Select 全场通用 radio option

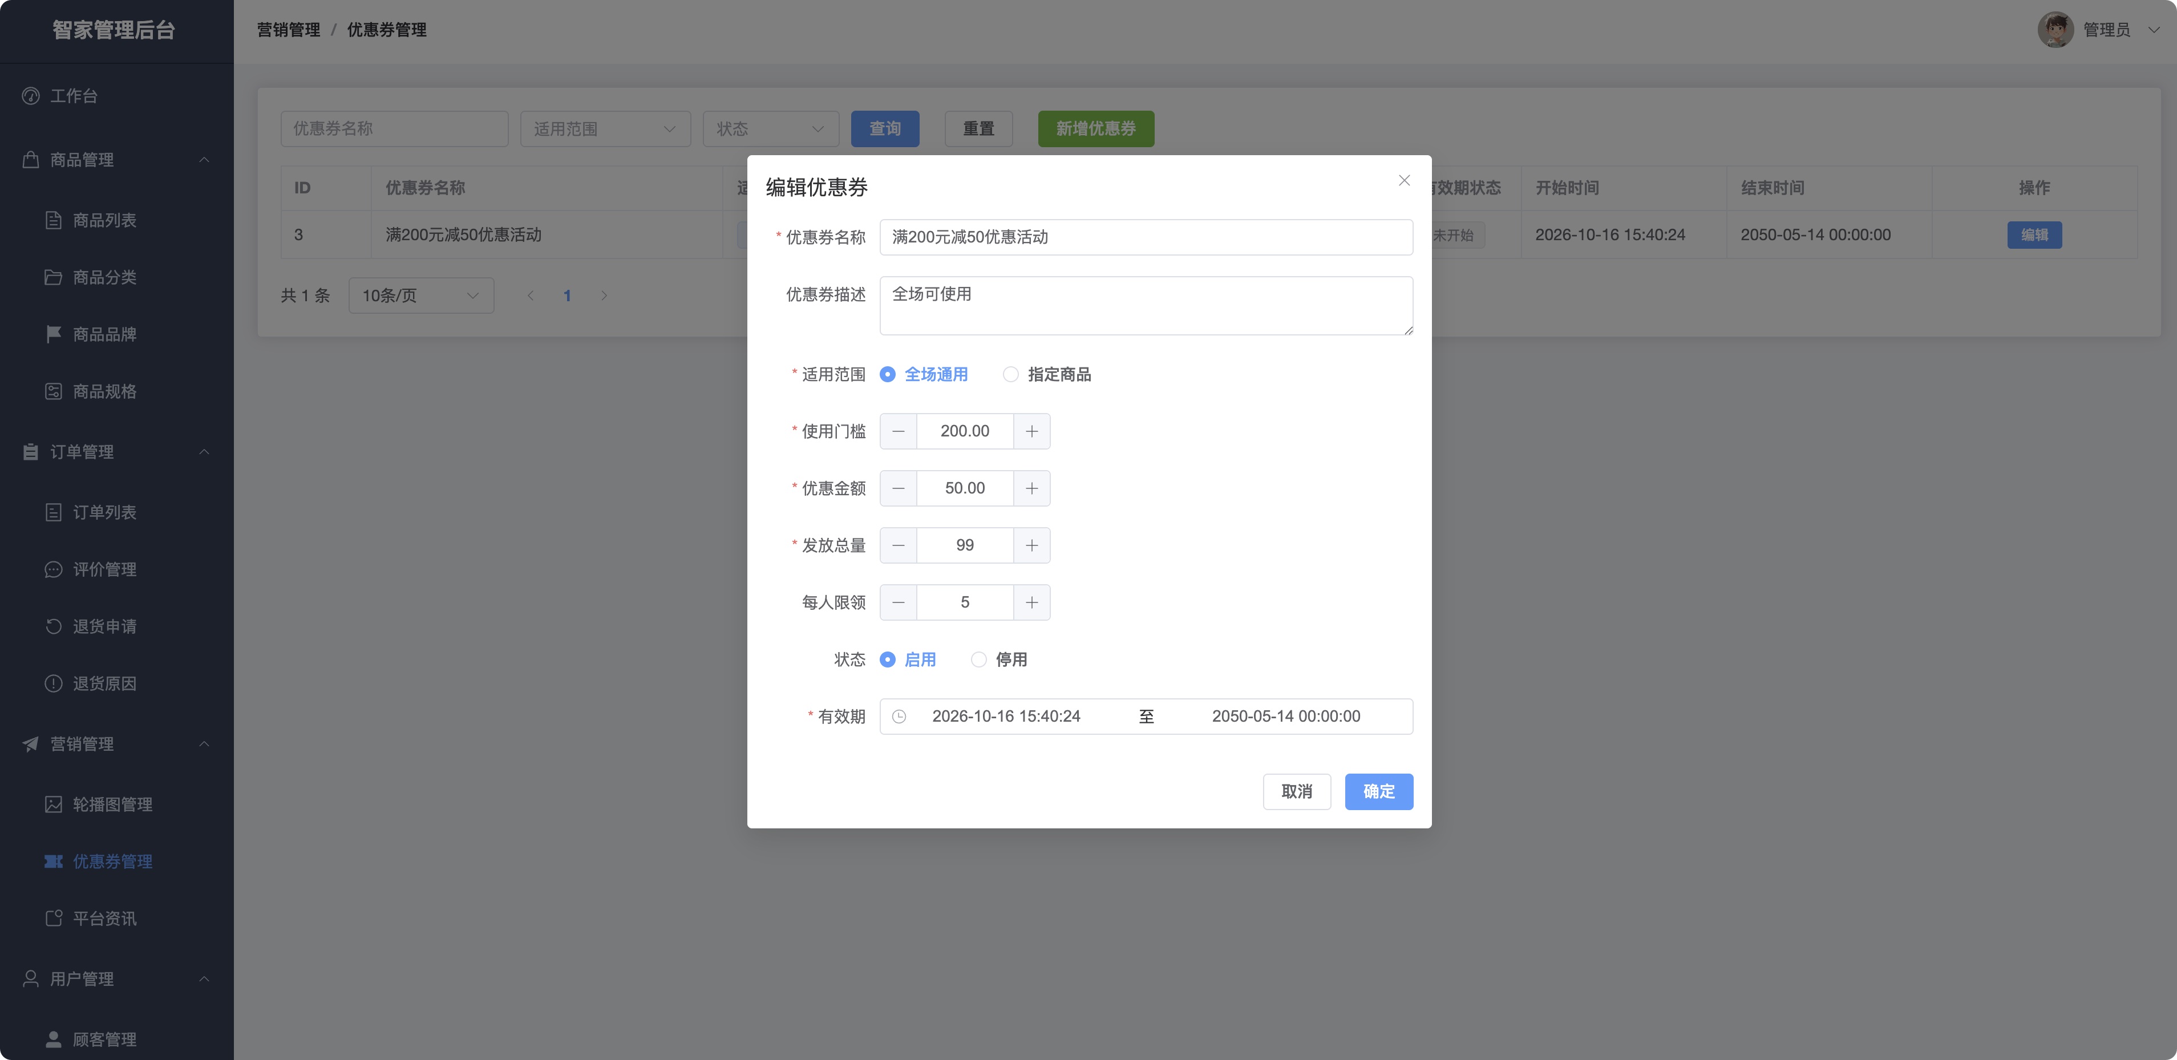pos(924,374)
